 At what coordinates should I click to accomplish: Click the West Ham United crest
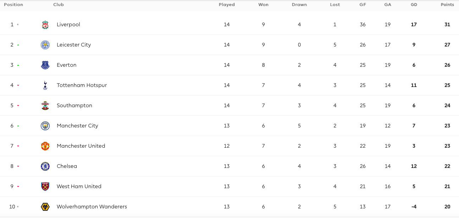point(45,187)
